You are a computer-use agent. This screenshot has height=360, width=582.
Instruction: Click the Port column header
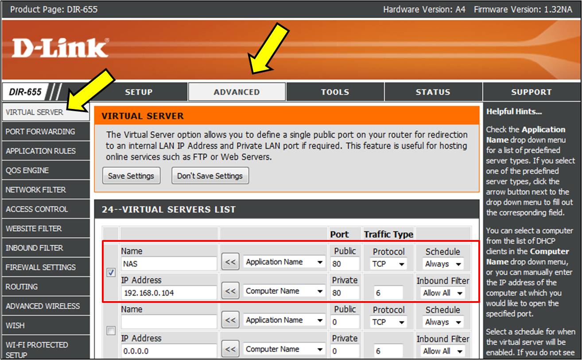(x=339, y=234)
